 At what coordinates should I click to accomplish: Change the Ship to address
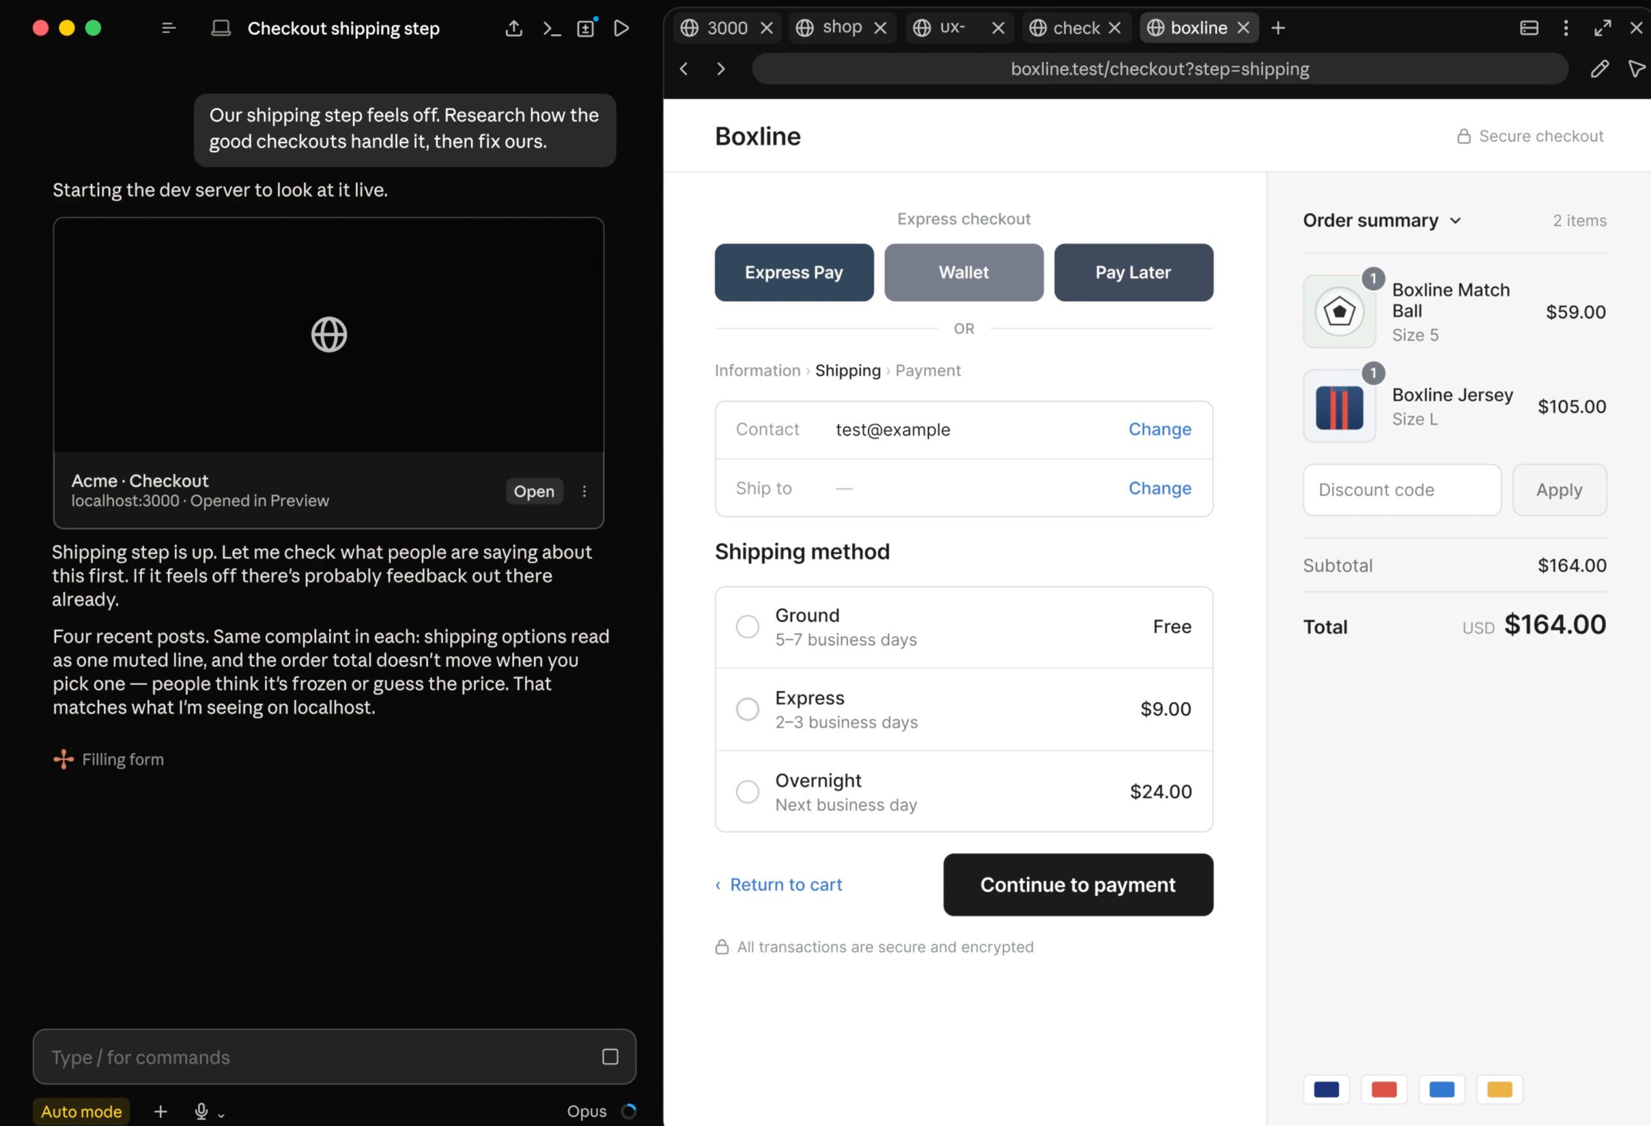[1160, 488]
